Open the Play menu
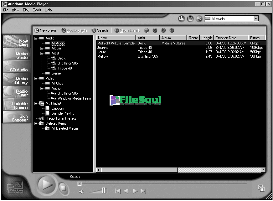273x201 pixels. [26, 10]
